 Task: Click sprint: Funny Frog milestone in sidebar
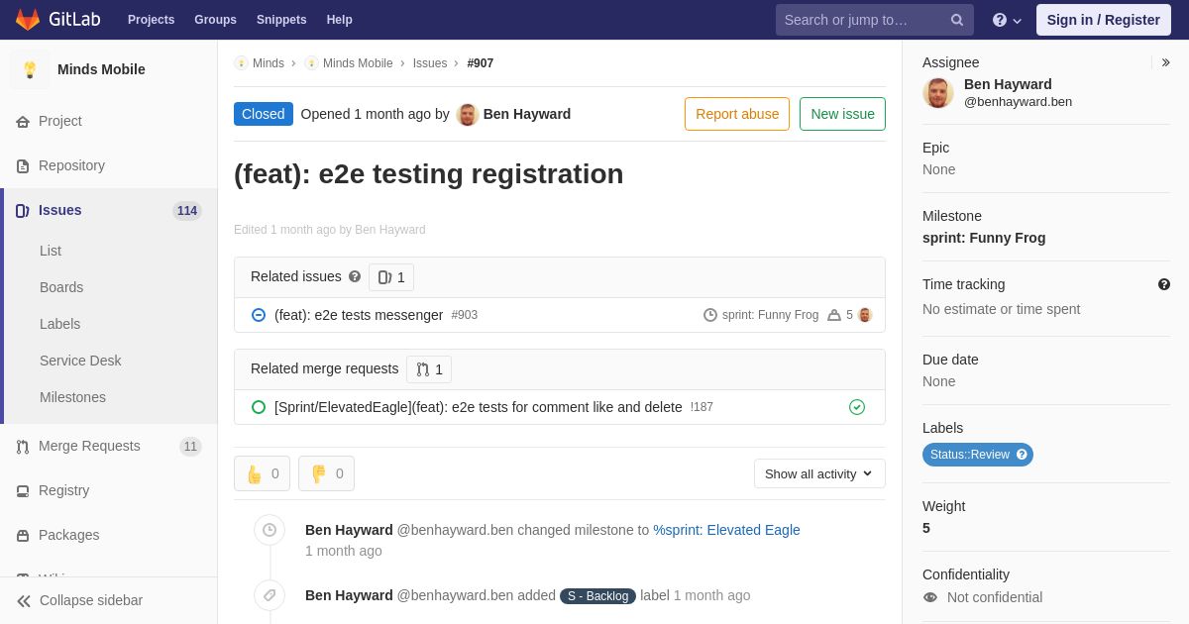tap(984, 238)
